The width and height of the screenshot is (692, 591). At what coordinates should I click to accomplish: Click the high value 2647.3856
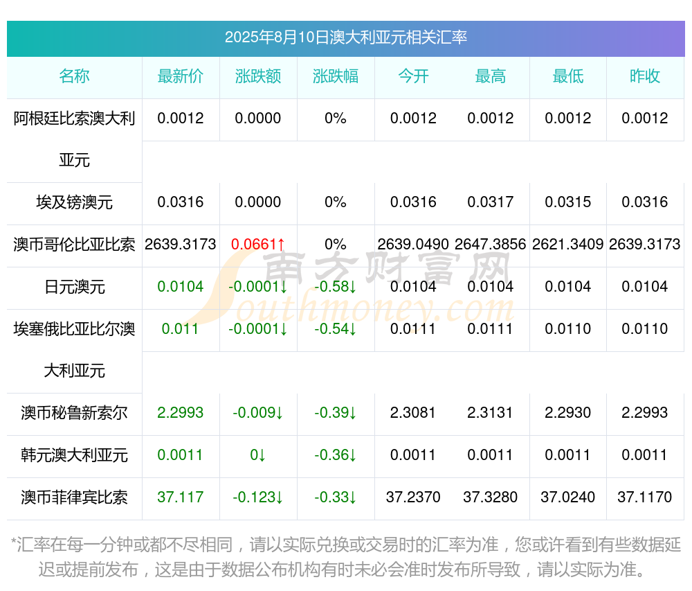(491, 245)
